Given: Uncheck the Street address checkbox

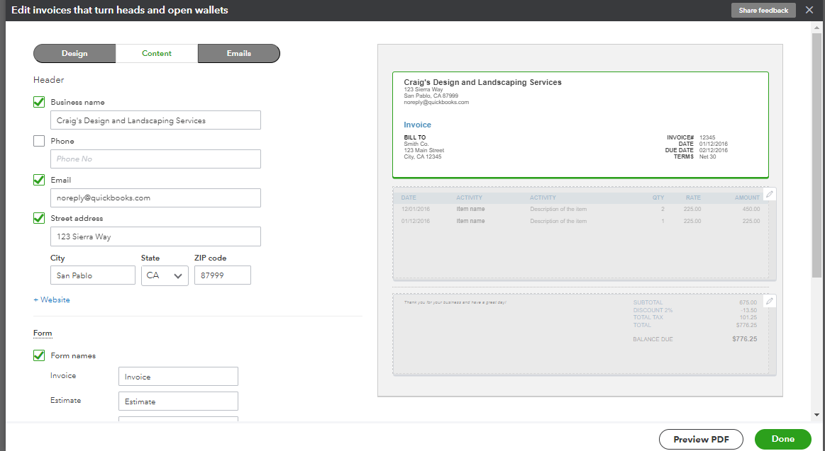Looking at the screenshot, I should [x=39, y=218].
